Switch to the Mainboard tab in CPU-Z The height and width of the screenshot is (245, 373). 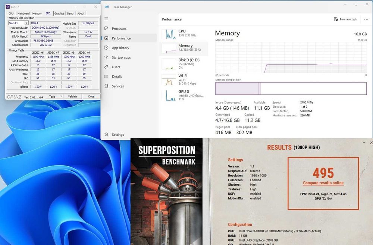pyautogui.click(x=23, y=13)
